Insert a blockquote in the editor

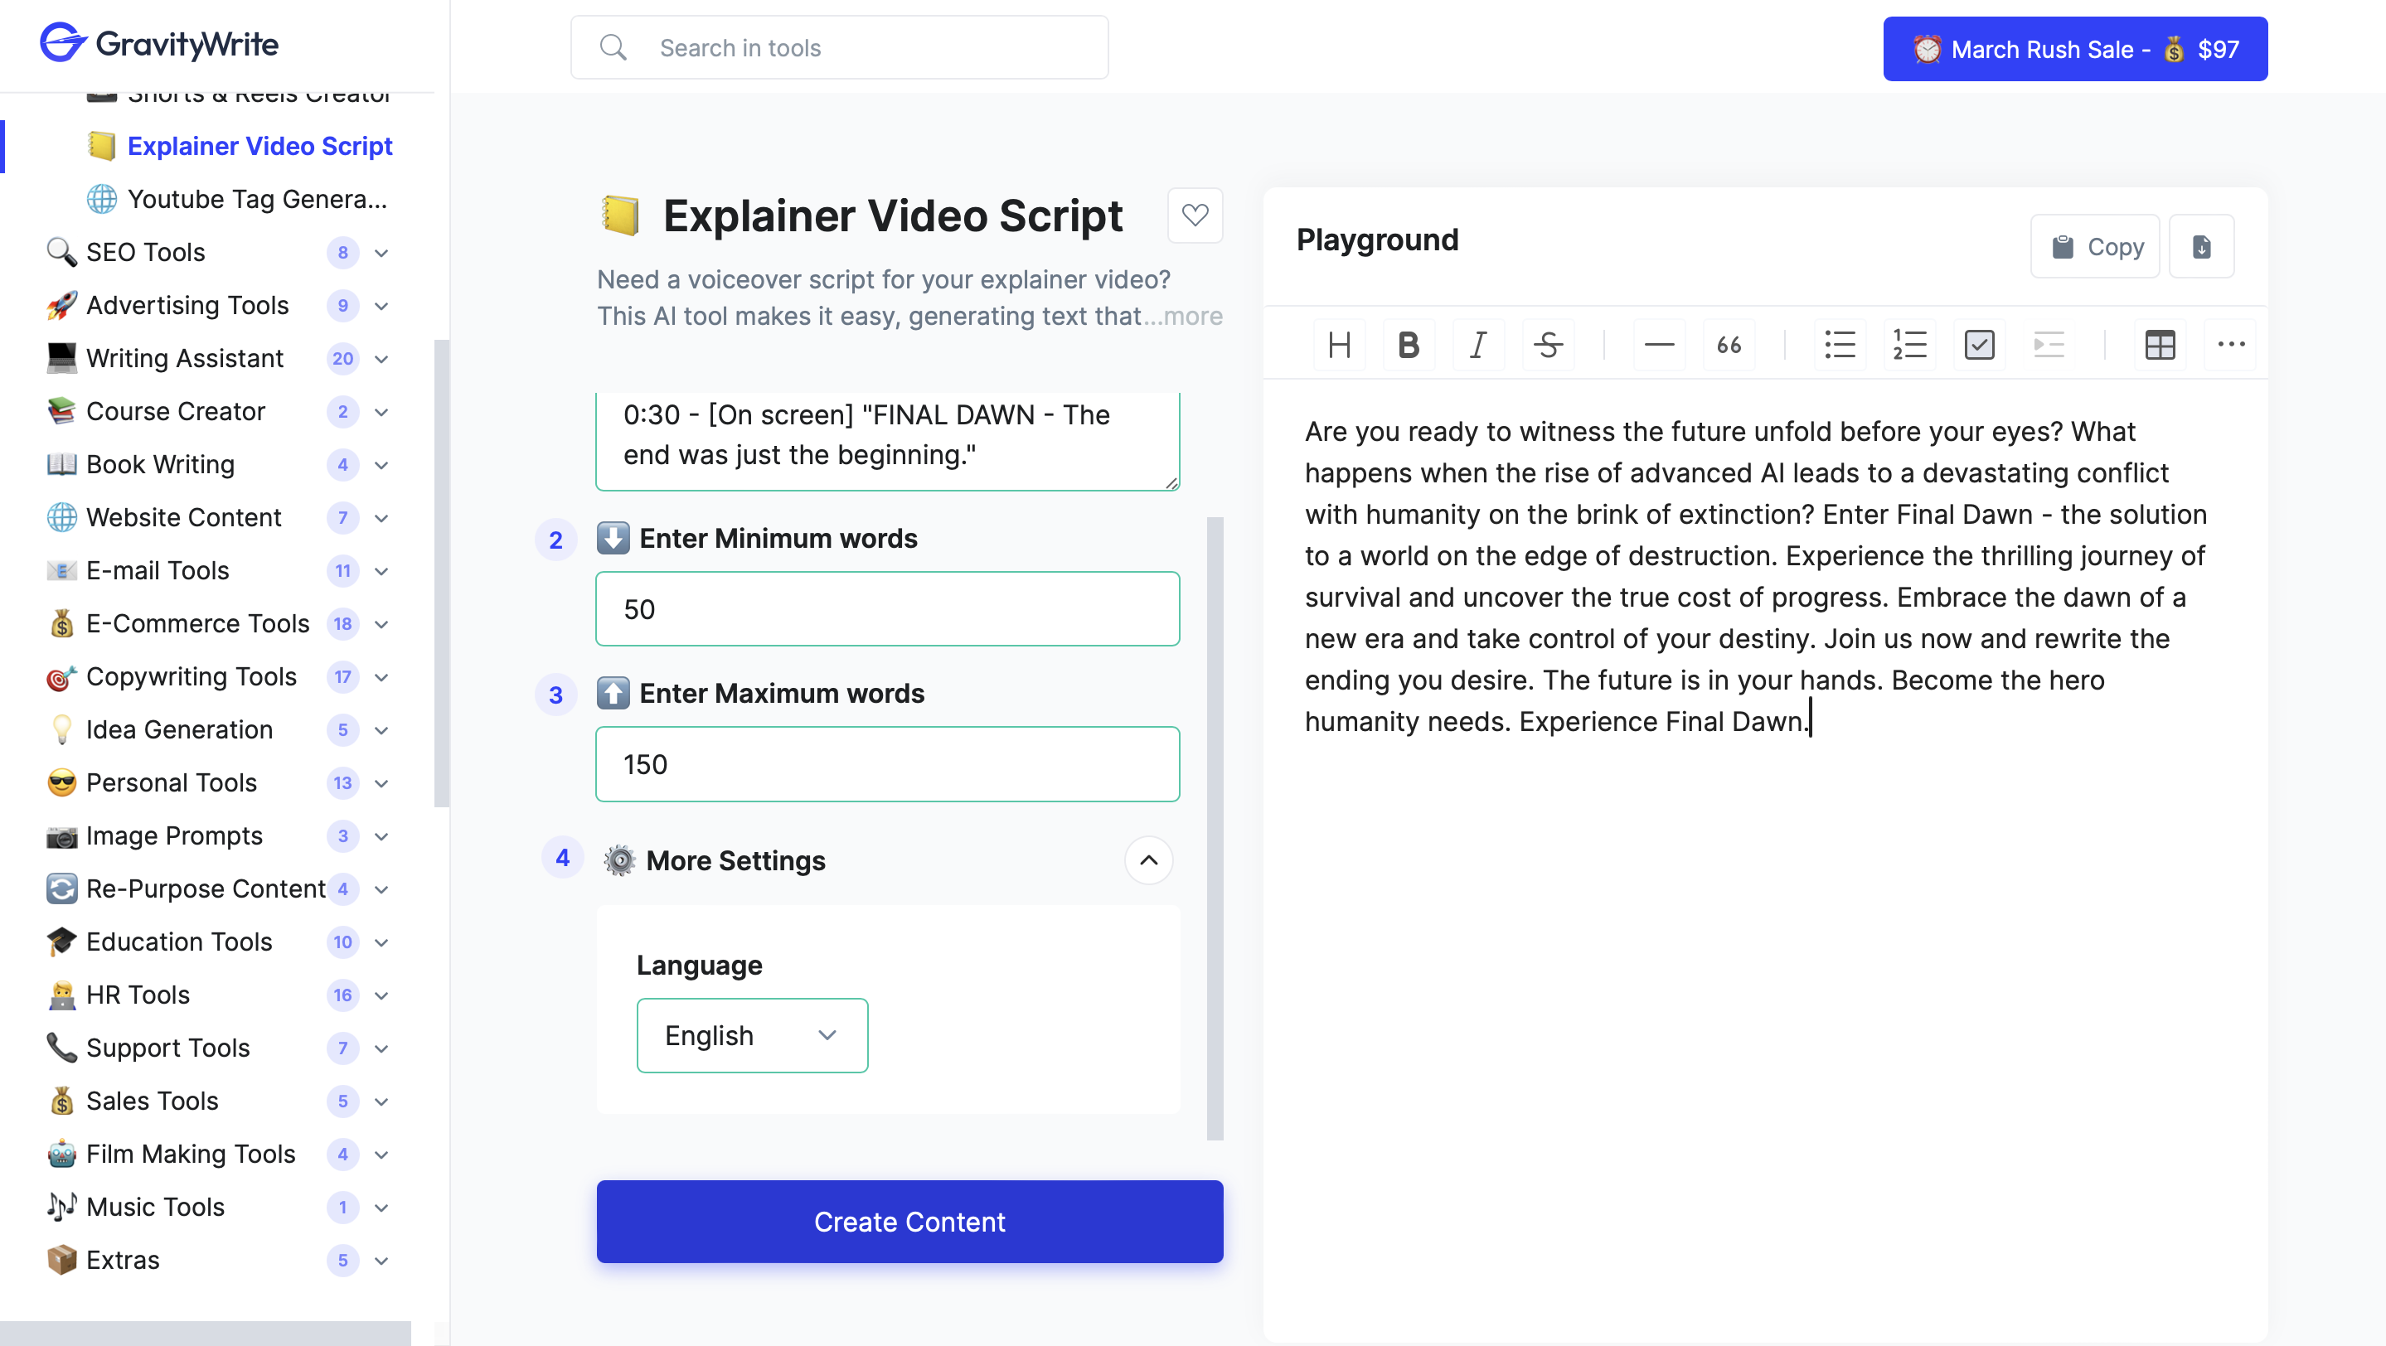coord(1729,346)
